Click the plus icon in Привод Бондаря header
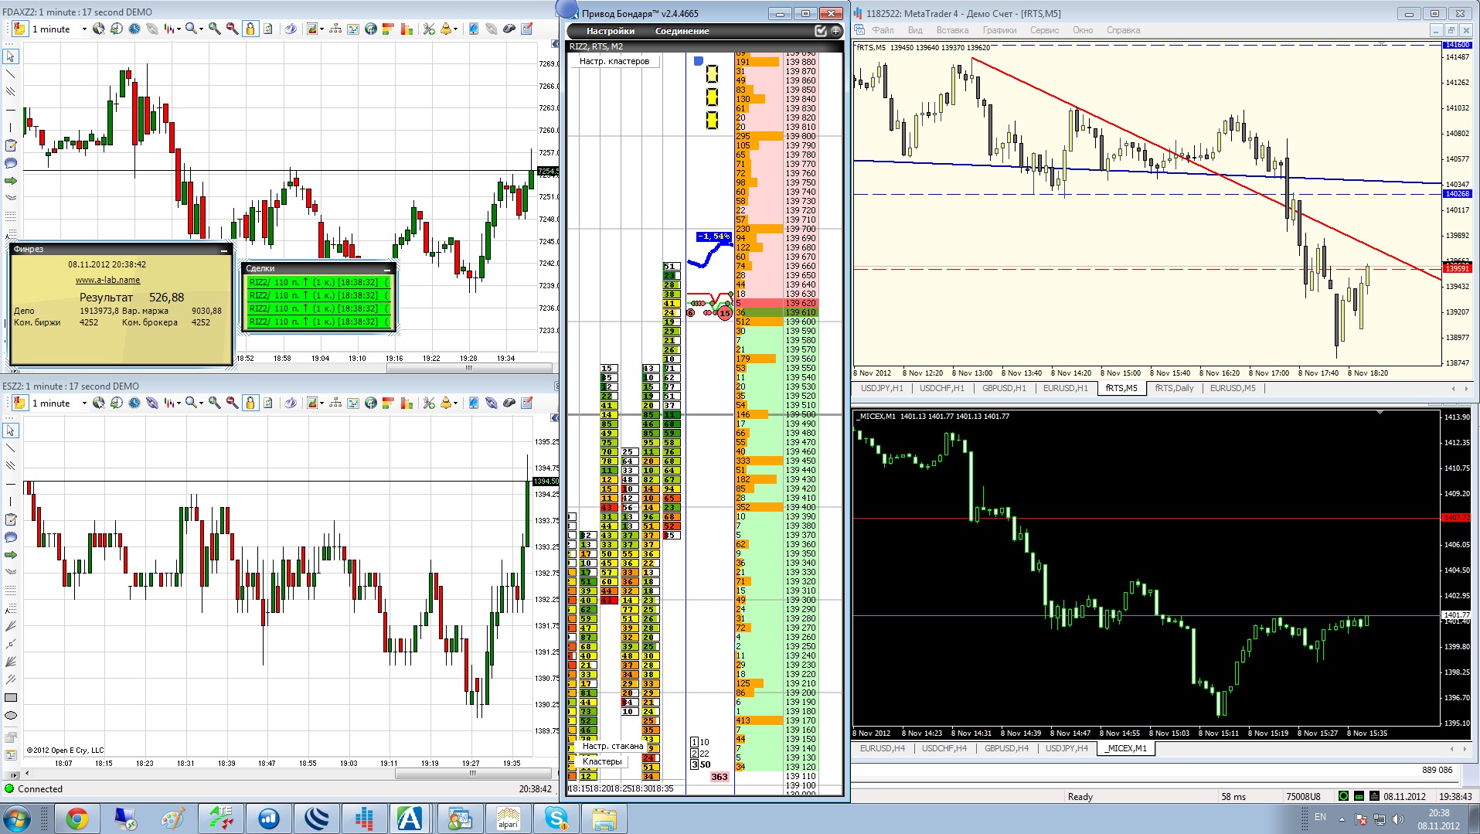 click(835, 31)
